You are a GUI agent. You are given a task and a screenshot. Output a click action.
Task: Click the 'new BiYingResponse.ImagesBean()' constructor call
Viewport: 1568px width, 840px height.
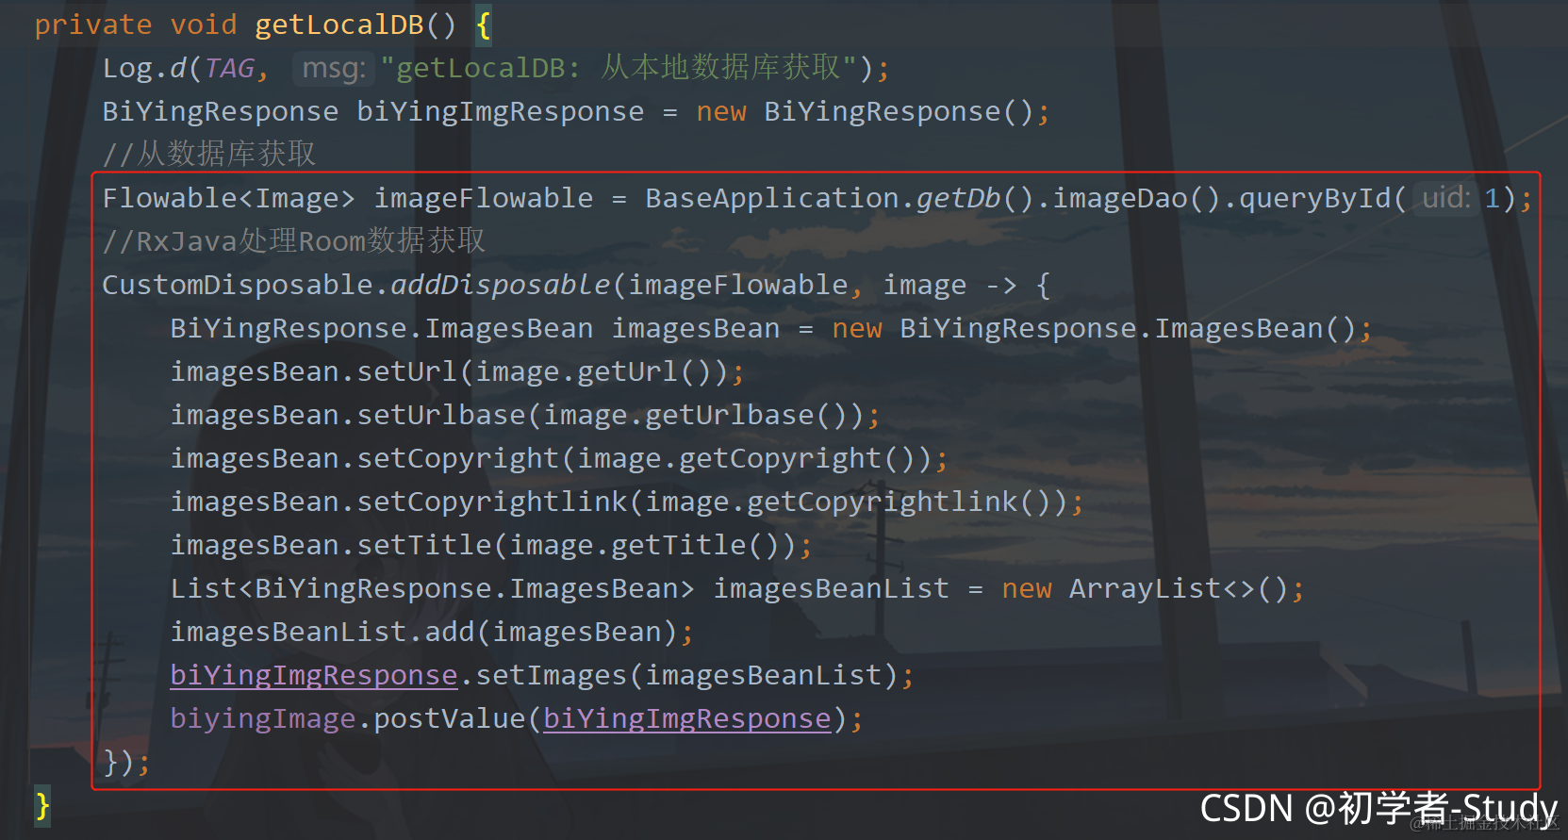(1094, 328)
